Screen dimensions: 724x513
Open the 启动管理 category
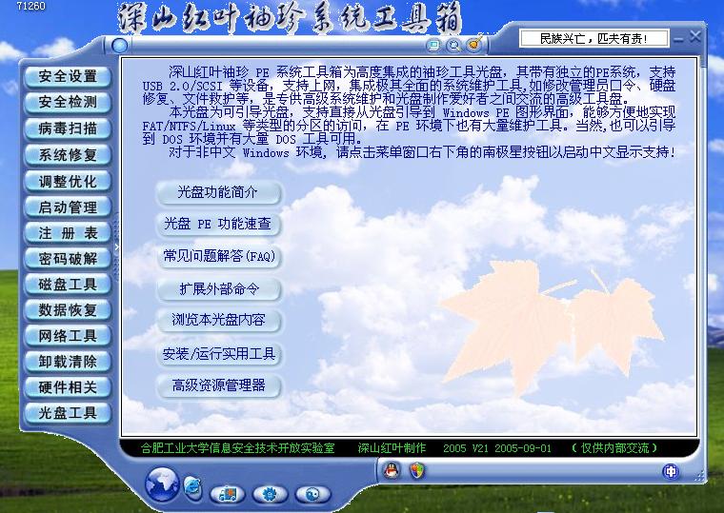[68, 207]
